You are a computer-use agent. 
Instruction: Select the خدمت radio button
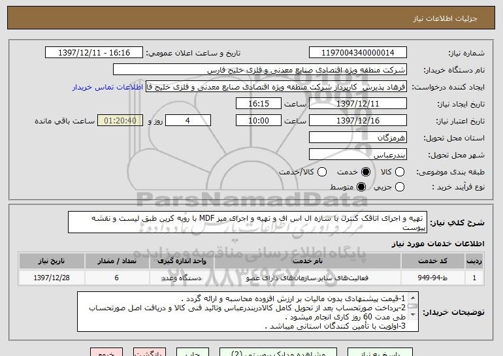click(365, 172)
